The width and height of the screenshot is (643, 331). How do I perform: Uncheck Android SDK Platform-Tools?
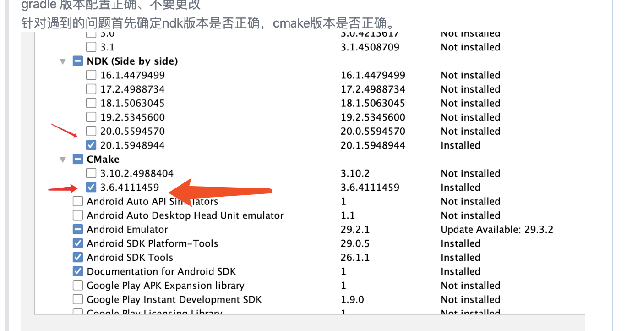click(x=78, y=243)
